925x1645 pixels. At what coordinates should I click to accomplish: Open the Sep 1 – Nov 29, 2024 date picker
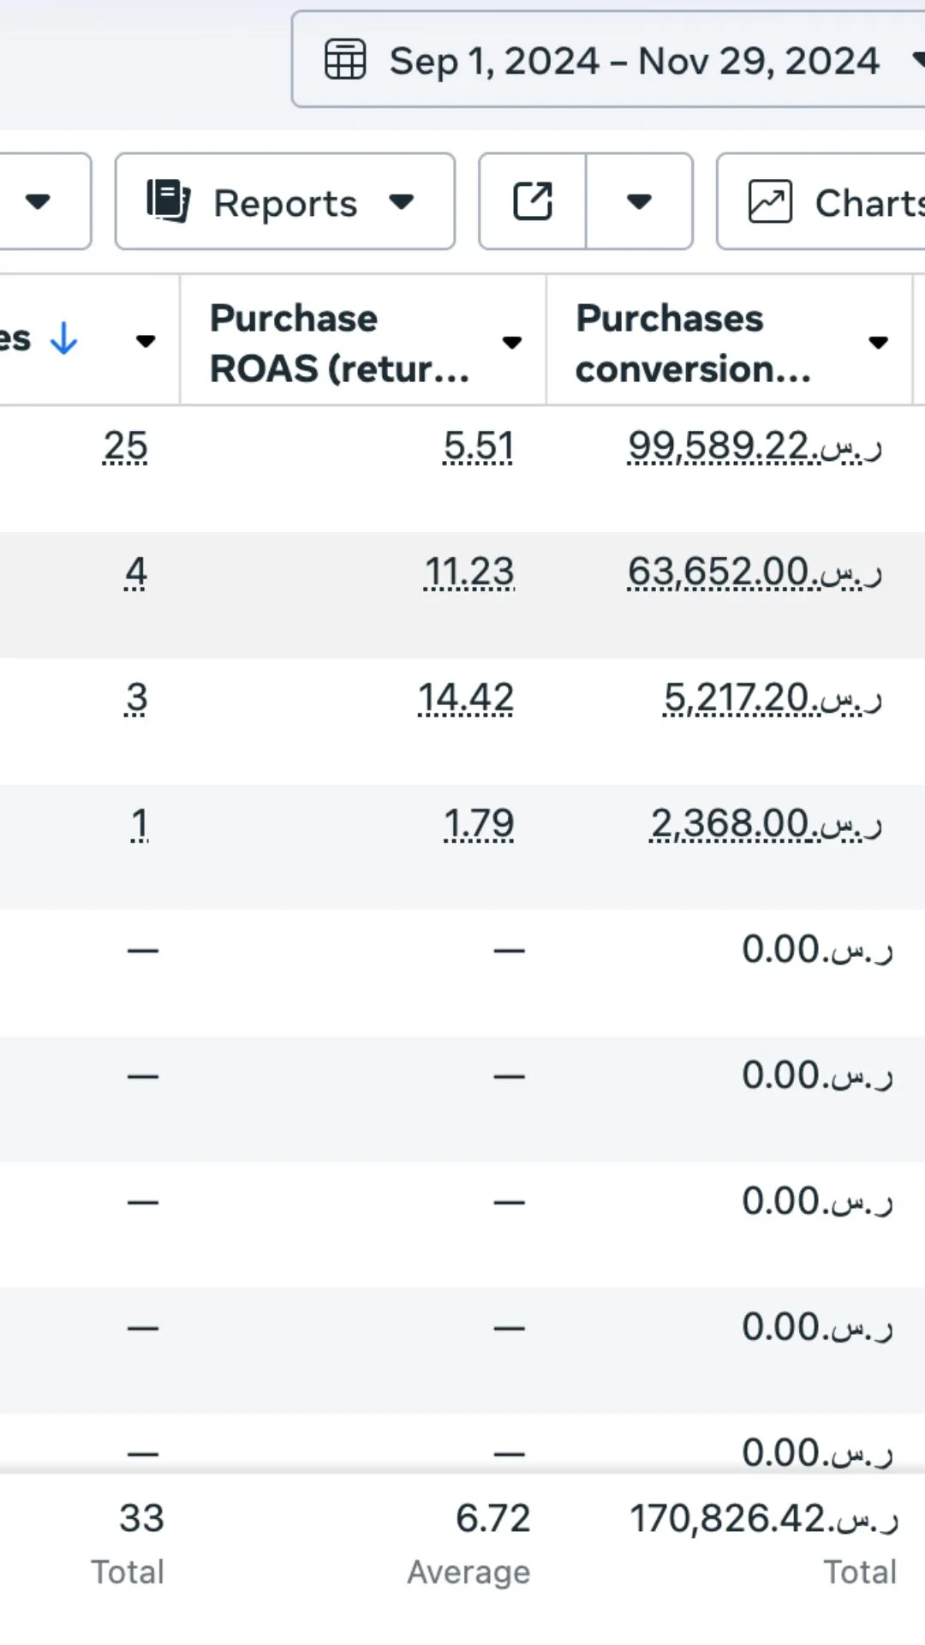608,60
